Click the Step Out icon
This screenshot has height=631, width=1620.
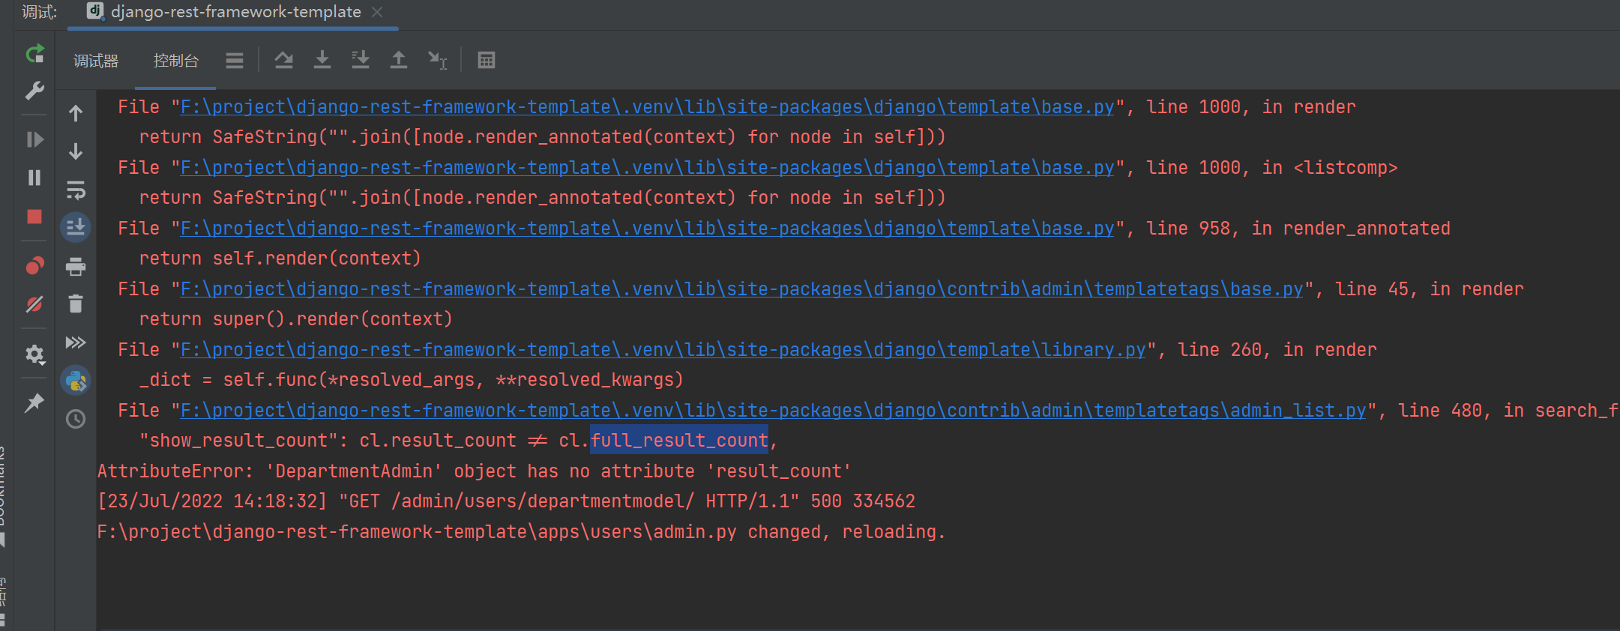tap(399, 60)
